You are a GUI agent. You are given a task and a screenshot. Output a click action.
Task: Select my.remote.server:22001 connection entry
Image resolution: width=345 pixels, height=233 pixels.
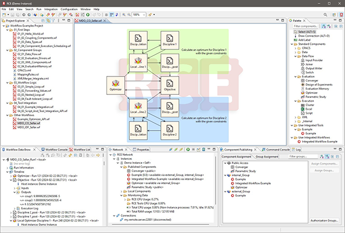click(145, 220)
